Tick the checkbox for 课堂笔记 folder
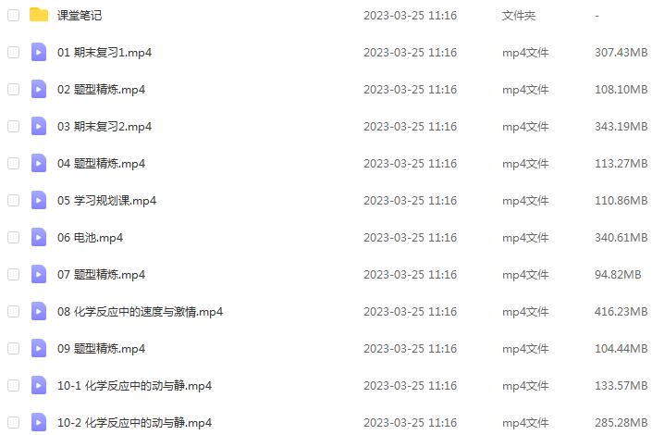652x435 pixels. (13, 16)
